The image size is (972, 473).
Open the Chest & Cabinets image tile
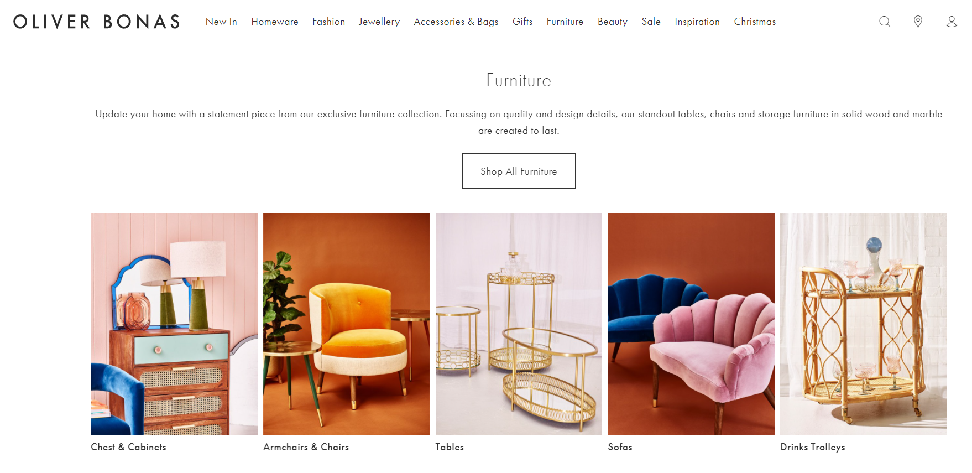[174, 324]
